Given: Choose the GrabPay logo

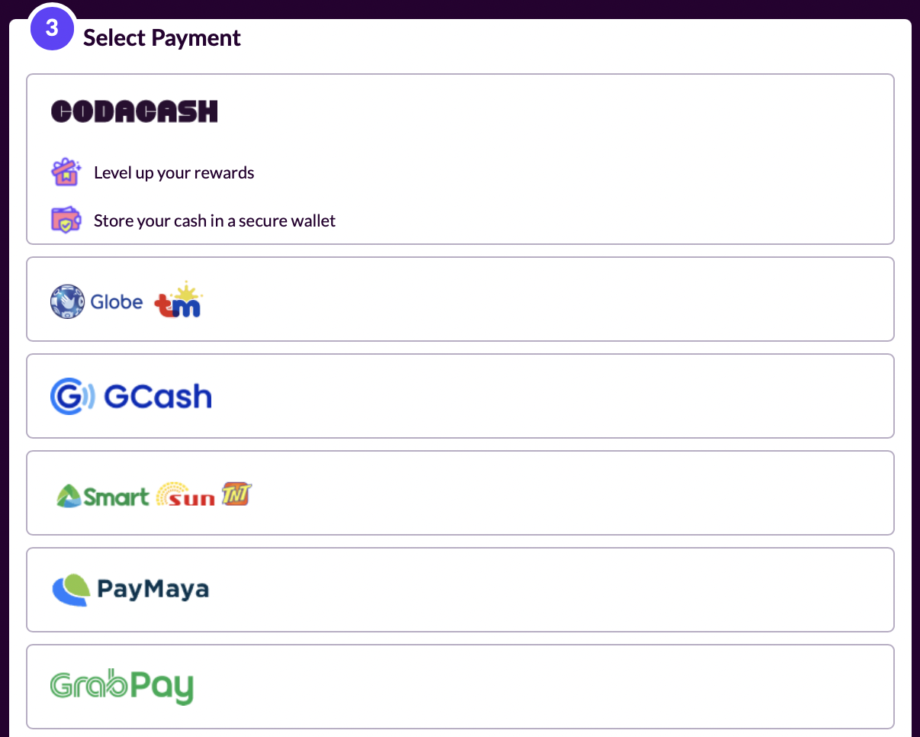Looking at the screenshot, I should 122,686.
